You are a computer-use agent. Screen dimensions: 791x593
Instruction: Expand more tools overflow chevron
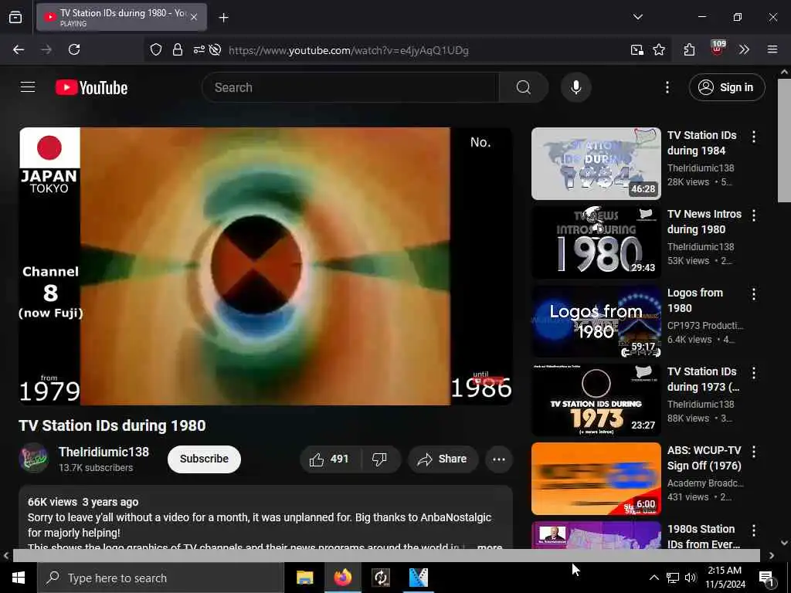tap(744, 49)
